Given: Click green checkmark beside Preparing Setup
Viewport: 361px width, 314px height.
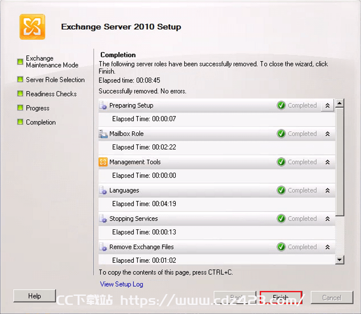Looking at the screenshot, I should click(281, 106).
